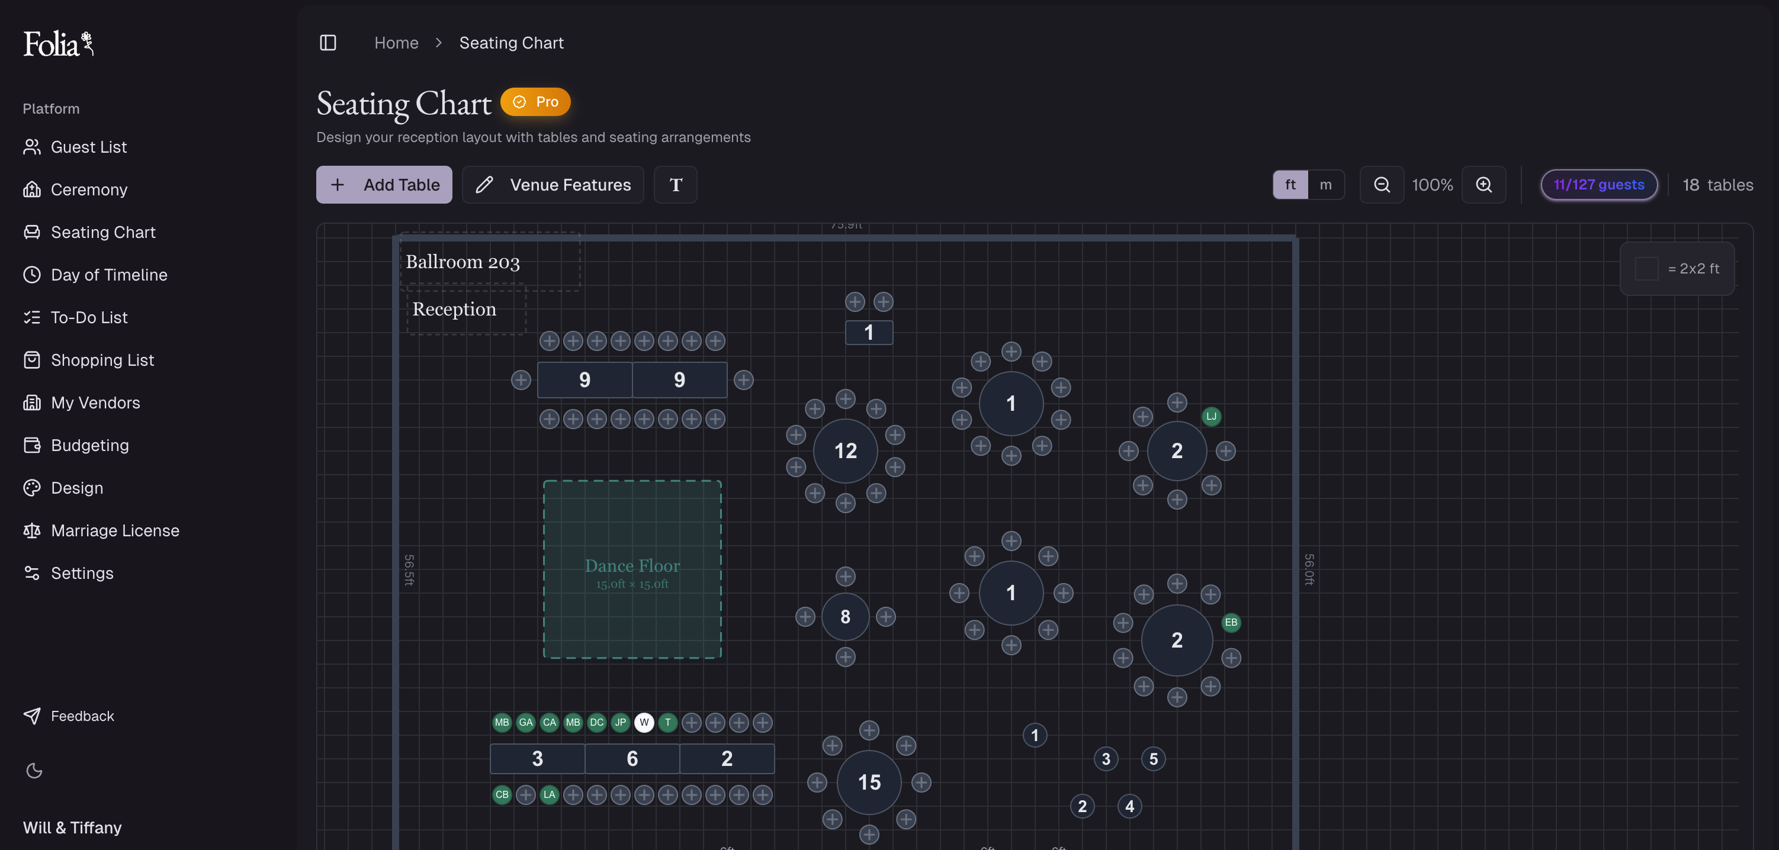Open the Budgeting section

tap(90, 445)
